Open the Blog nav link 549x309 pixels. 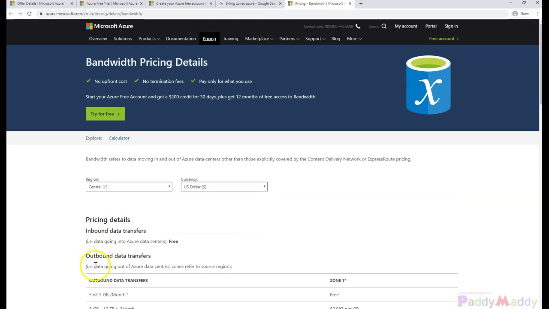pos(335,39)
